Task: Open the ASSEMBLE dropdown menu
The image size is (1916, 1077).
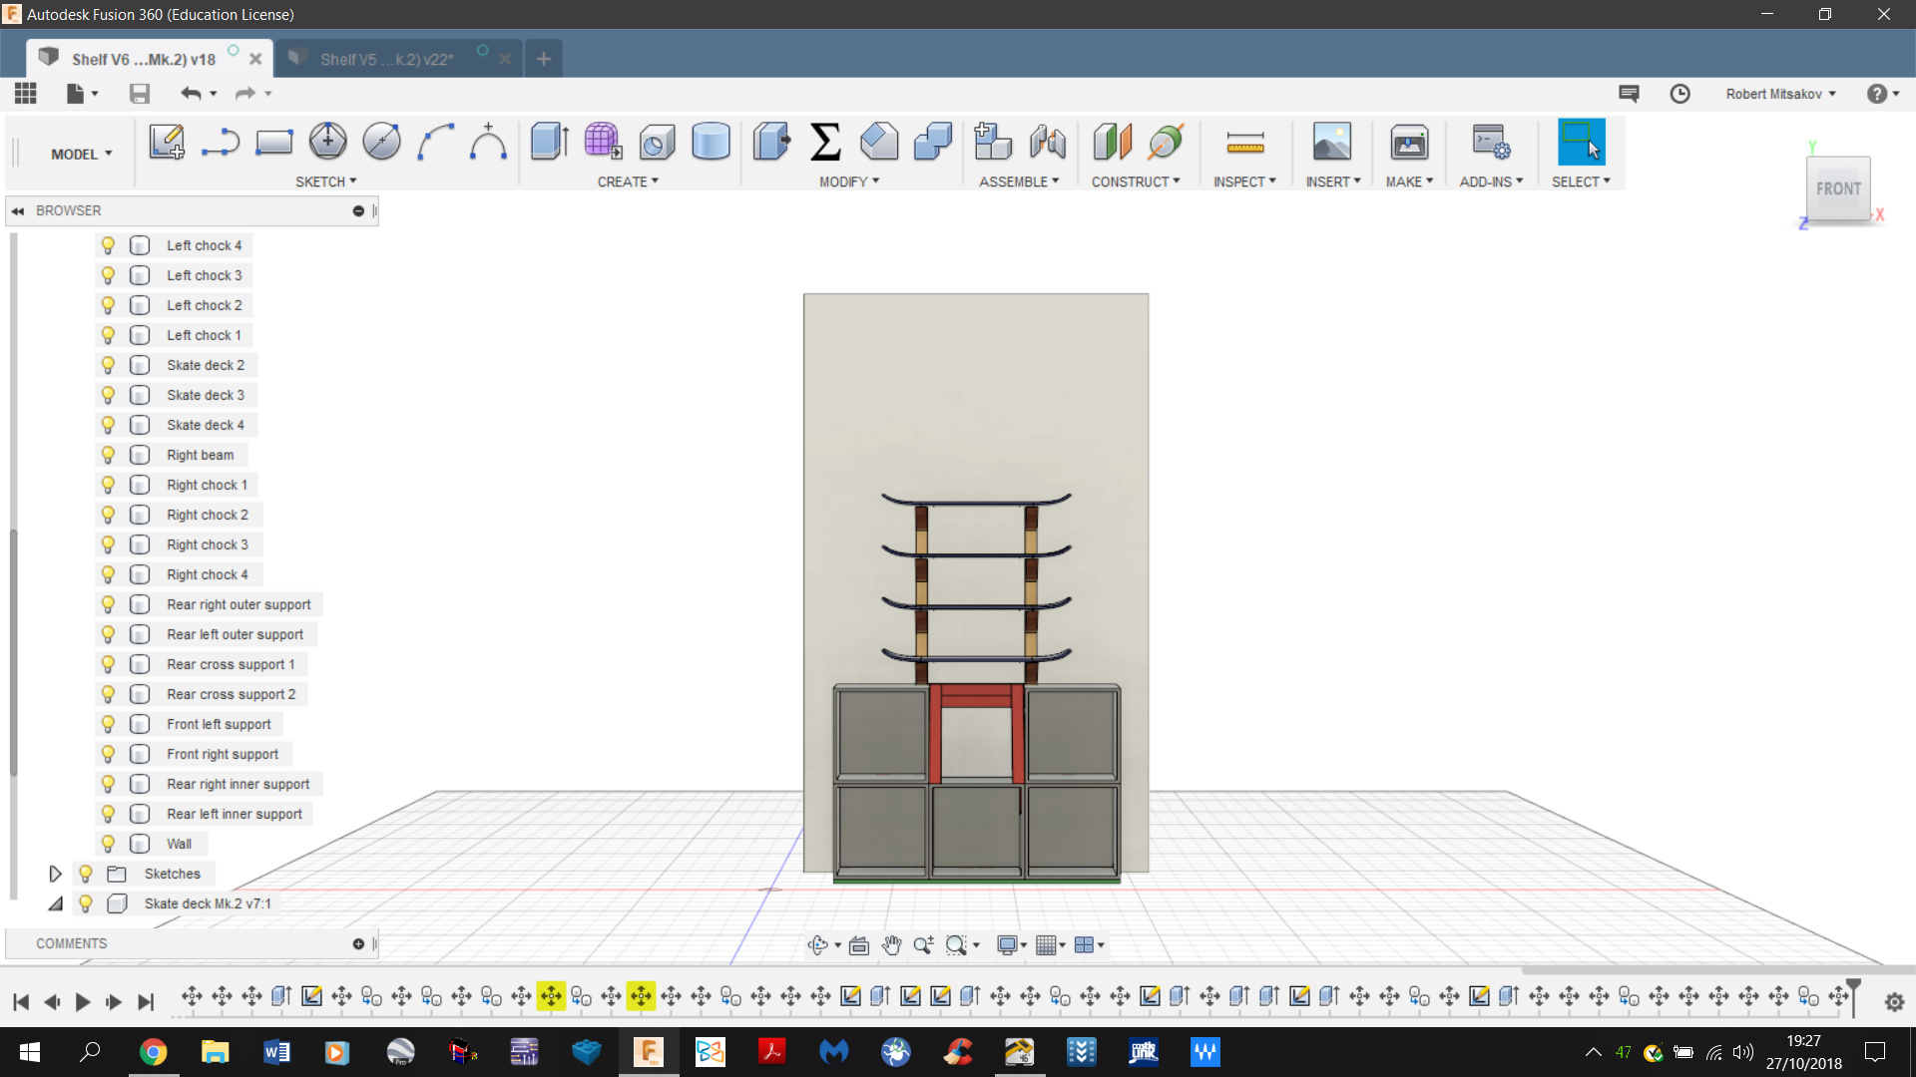Action: [1019, 181]
